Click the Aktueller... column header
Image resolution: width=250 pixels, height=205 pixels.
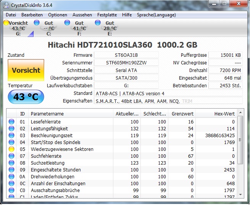click(x=127, y=114)
